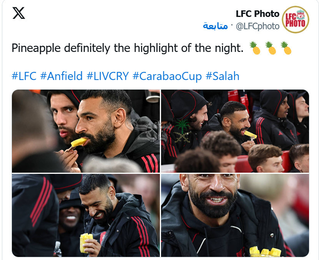Follow the account via متابعة link
This screenshot has height=260, width=319.
pyautogui.click(x=215, y=26)
